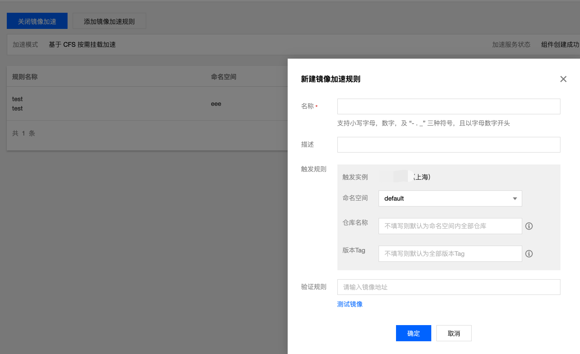This screenshot has height=354, width=580.
Task: Click the 添加镜像加速规则 button
Action: (x=109, y=21)
